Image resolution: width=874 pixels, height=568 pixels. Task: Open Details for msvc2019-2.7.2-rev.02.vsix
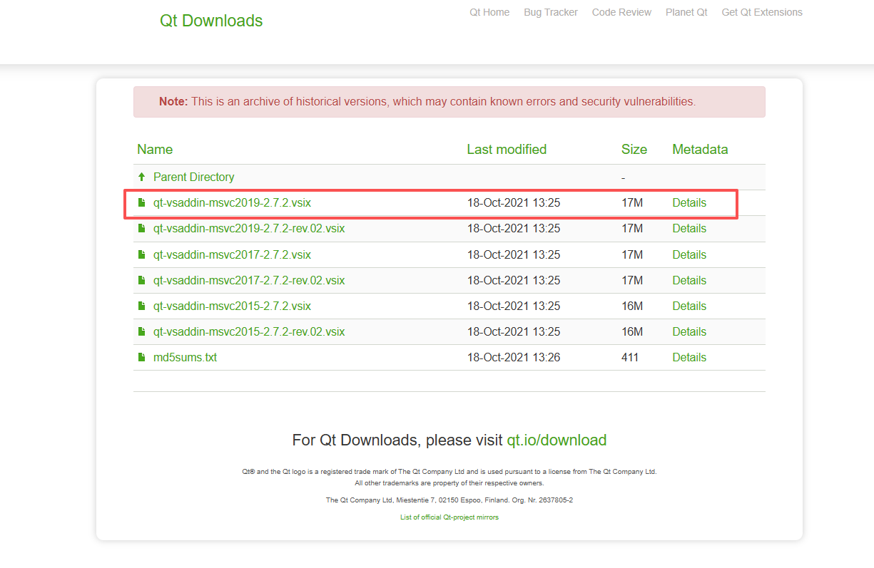click(689, 229)
